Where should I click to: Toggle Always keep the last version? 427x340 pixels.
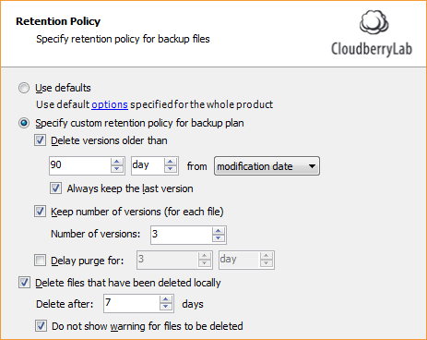click(55, 188)
